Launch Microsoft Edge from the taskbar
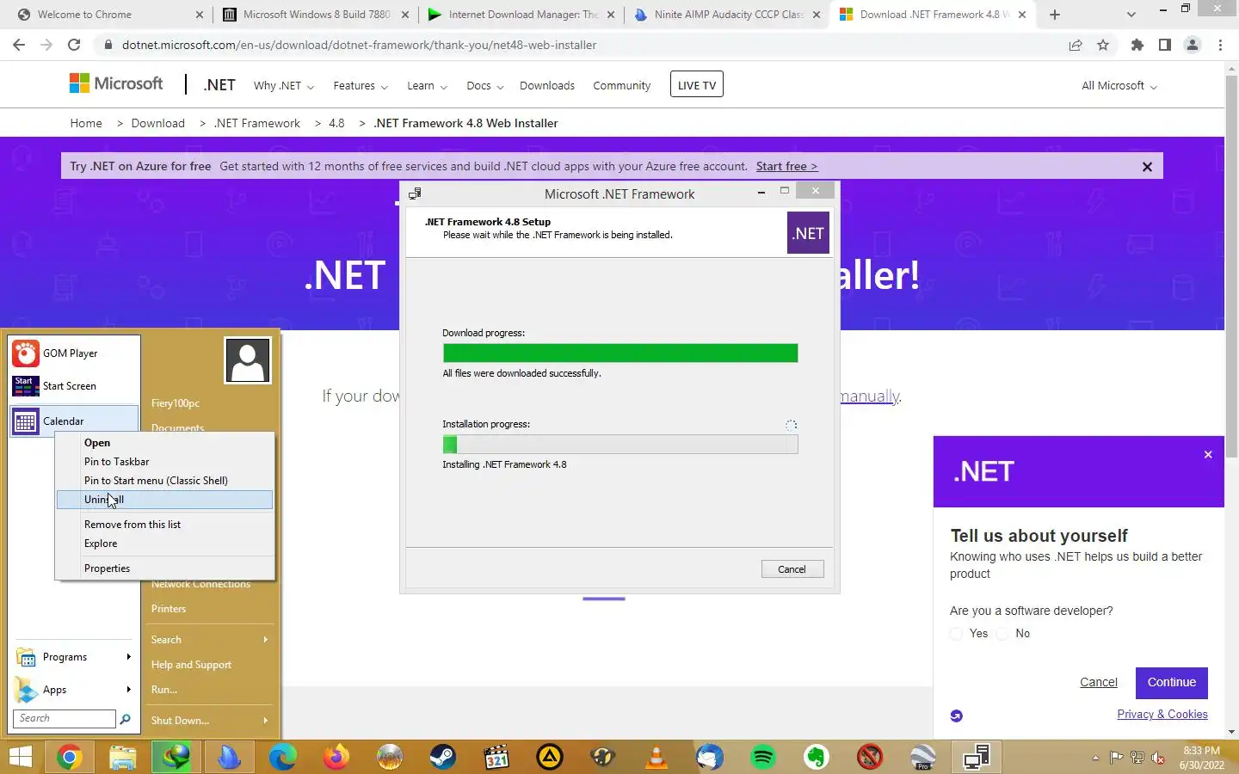The height and width of the screenshot is (774, 1239). point(282,758)
